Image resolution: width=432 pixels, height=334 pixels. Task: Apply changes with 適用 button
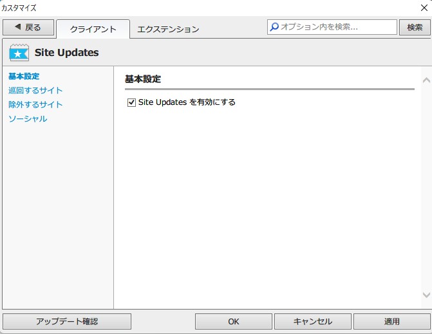click(392, 321)
